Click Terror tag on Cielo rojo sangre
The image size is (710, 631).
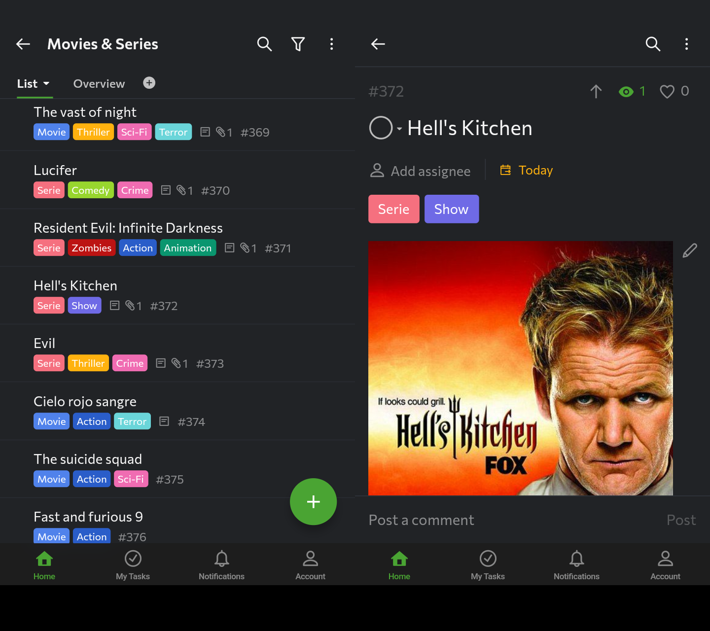(x=132, y=421)
